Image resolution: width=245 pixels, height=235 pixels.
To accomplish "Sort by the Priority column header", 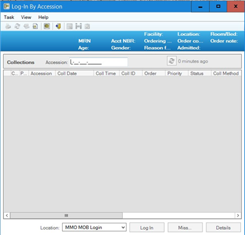I will tap(177, 73).
